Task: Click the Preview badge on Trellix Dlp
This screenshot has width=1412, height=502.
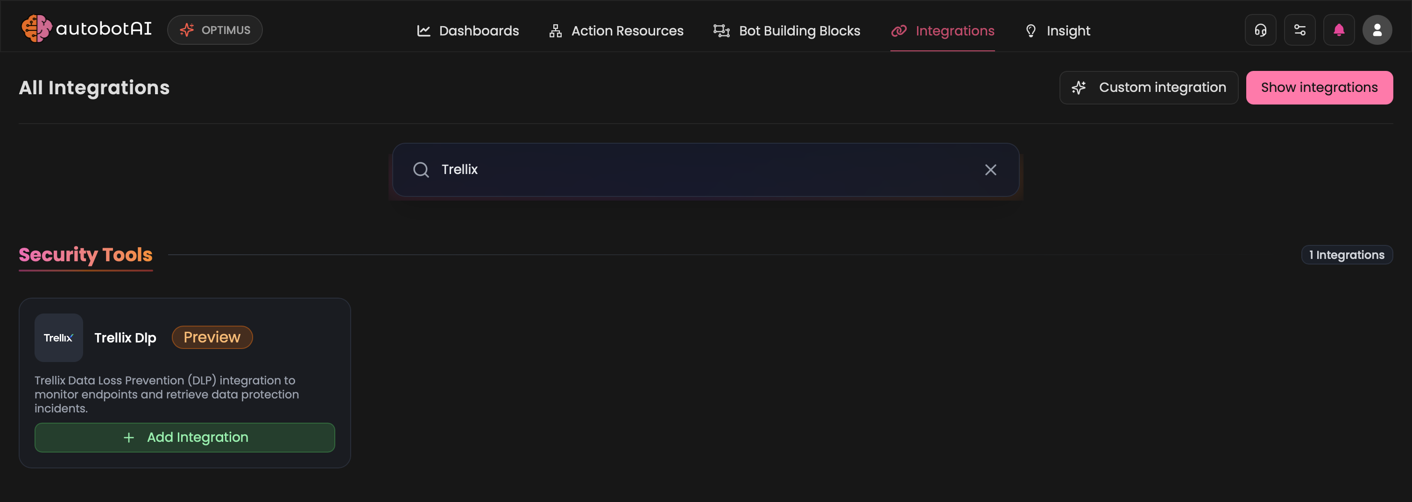Action: point(212,337)
